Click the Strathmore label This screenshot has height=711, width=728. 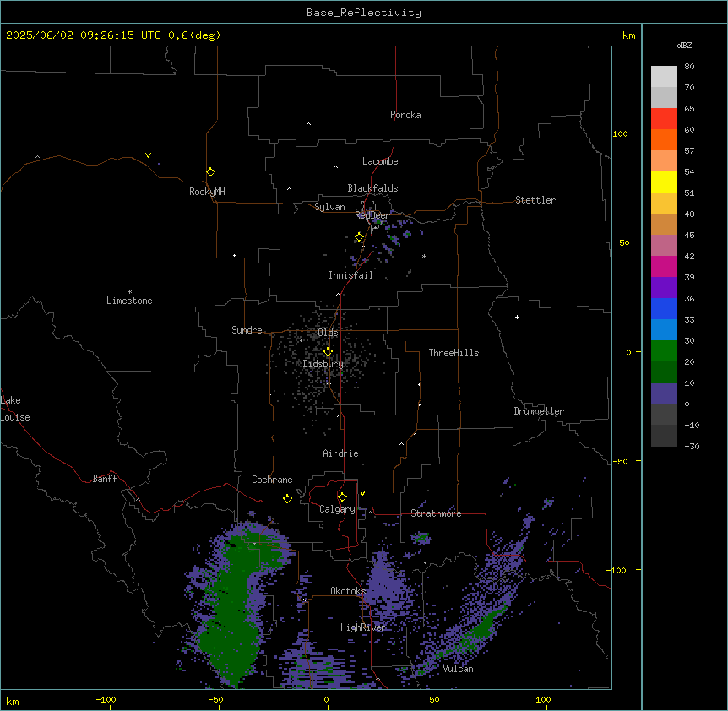click(436, 513)
